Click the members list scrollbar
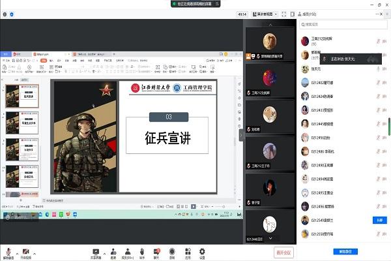 point(389,127)
